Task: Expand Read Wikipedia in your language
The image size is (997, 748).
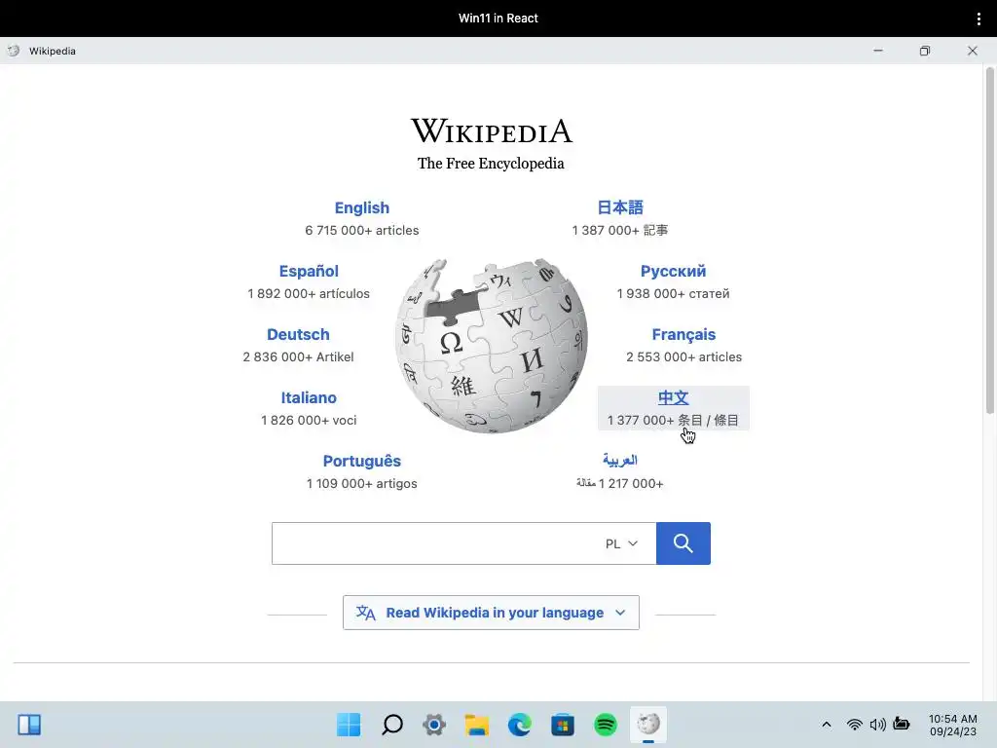Action: pyautogui.click(x=491, y=613)
